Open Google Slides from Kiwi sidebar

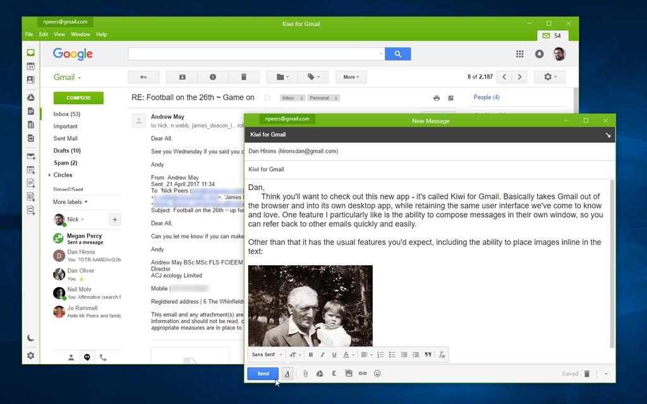(30, 138)
